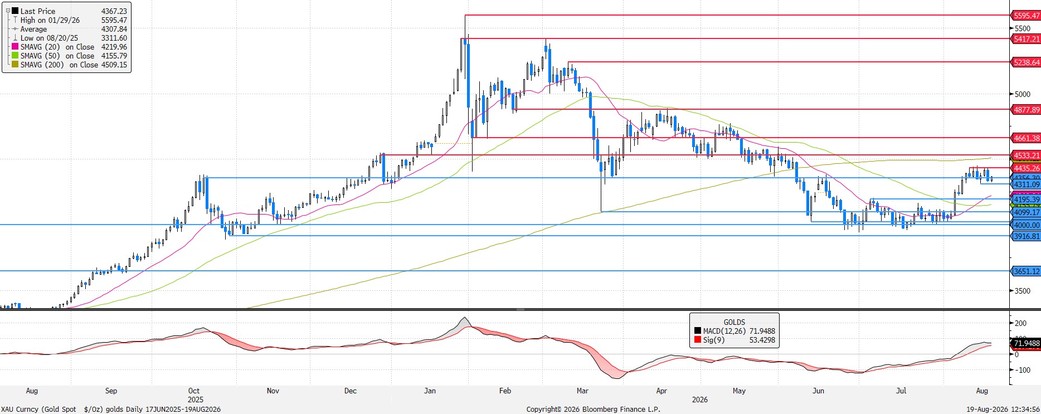Click the magenta SMAVG (20) swatch
The image size is (1041, 414).
point(15,47)
